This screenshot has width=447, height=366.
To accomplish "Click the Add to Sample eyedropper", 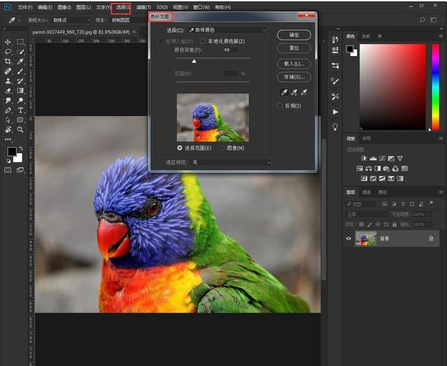I will pyautogui.click(x=295, y=92).
